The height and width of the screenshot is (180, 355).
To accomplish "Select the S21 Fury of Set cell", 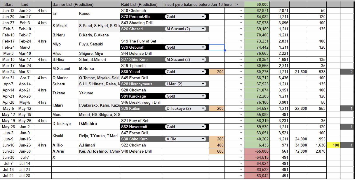I will 141,121.
